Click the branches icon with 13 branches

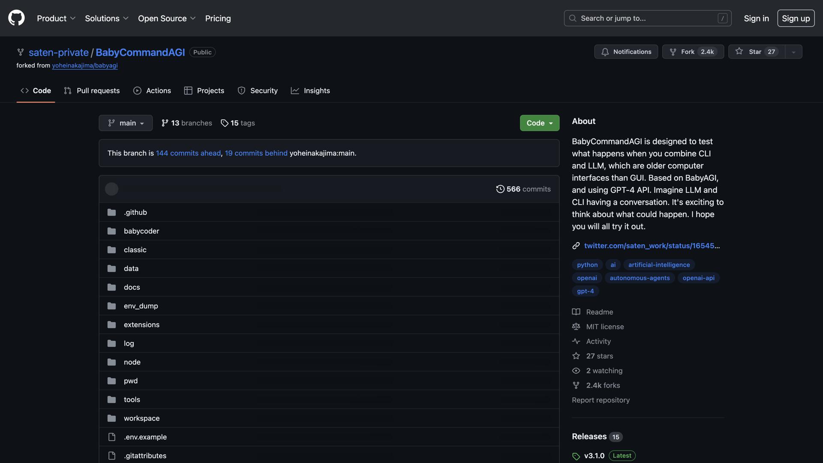pos(165,123)
